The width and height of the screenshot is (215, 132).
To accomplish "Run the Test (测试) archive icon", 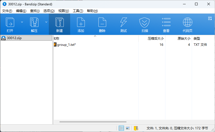I will (124, 22).
